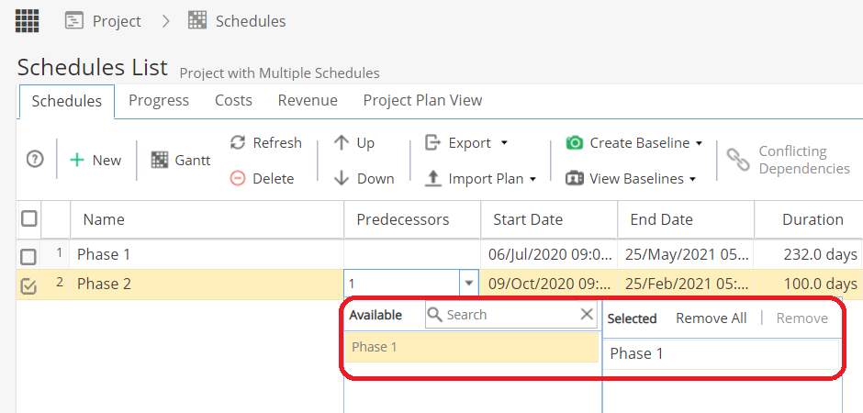
Task: Navigate to Project breadcrumb link
Action: click(x=116, y=20)
